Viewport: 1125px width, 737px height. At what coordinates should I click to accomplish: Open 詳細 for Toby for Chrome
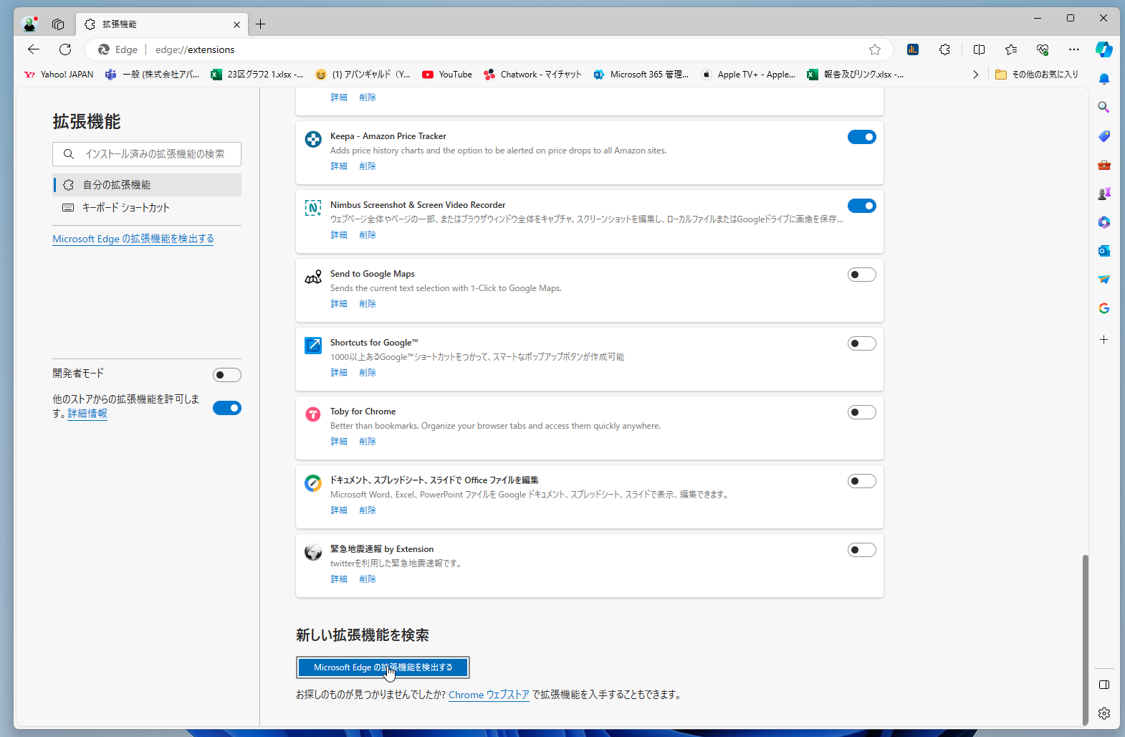tap(339, 442)
